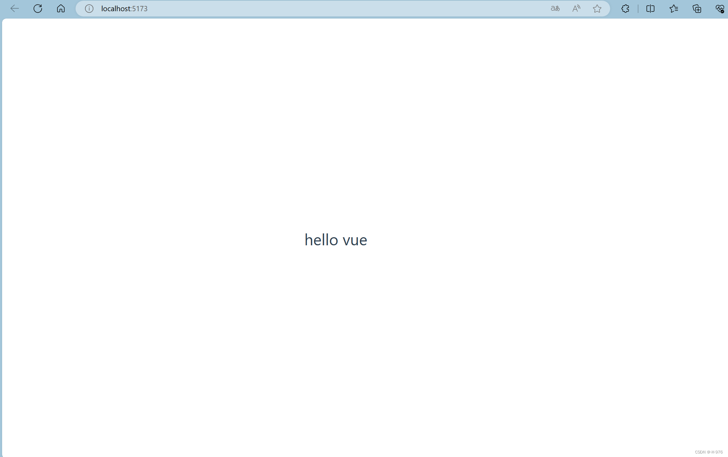Click the hello vue heading
This screenshot has height=457, width=728.
pos(336,240)
